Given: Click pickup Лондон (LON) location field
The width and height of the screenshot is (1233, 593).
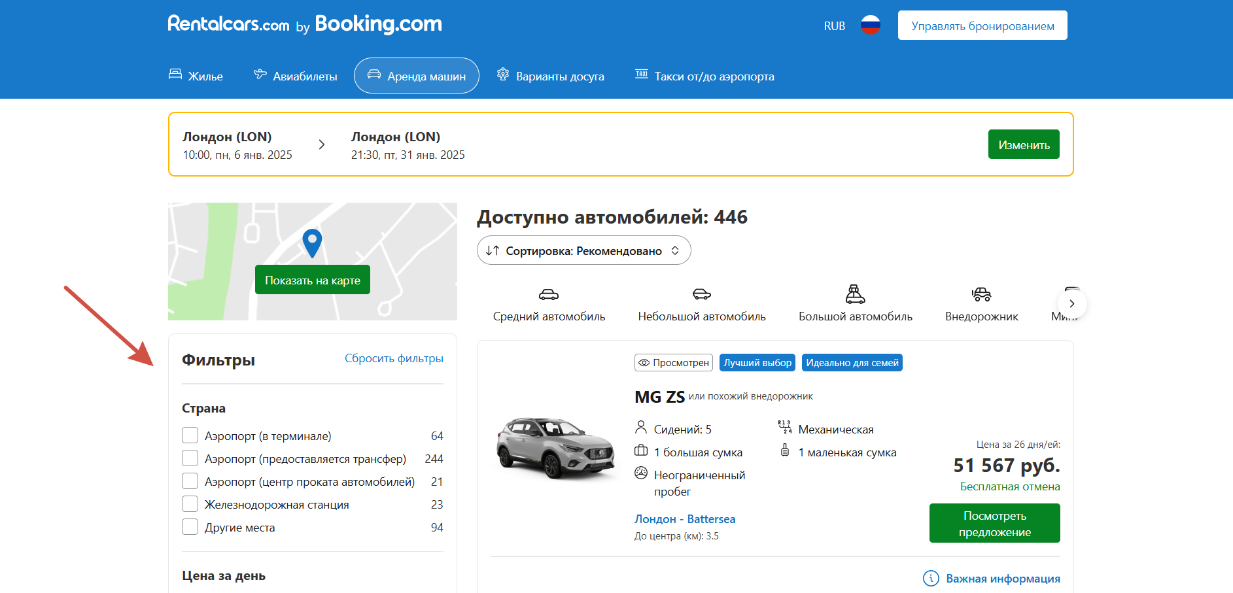Looking at the screenshot, I should (237, 145).
